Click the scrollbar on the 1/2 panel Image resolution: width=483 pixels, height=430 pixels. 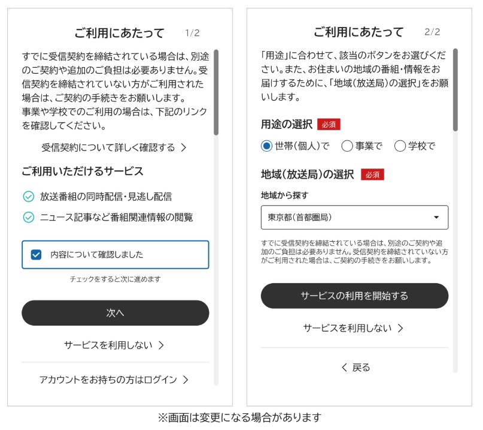[x=216, y=93]
